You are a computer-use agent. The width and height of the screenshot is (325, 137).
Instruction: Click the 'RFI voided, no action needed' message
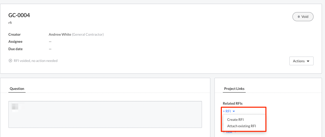(x=36, y=61)
